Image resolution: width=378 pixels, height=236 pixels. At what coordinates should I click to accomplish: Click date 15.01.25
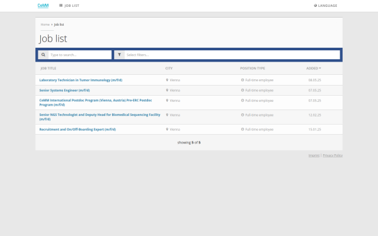(x=314, y=130)
